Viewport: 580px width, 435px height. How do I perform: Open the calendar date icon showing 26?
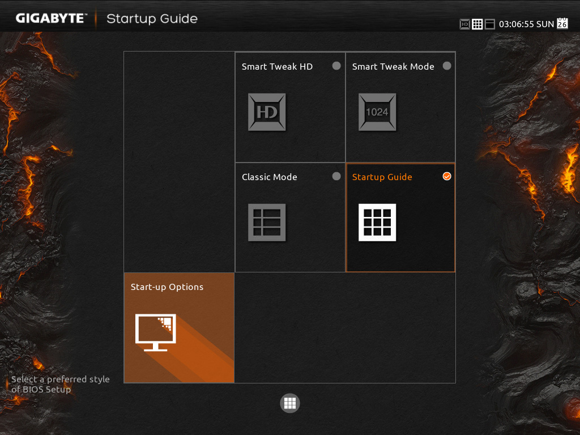pyautogui.click(x=562, y=23)
